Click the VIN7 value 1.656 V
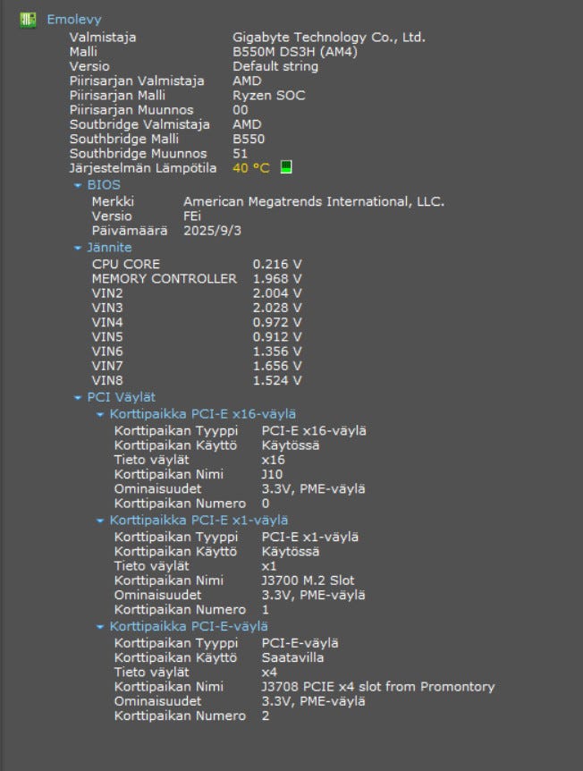Screen dimensions: 583x771 [x=277, y=366]
